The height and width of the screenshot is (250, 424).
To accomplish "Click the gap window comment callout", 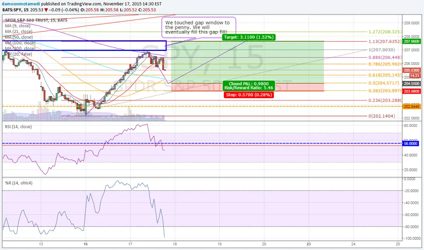I will coord(199,27).
